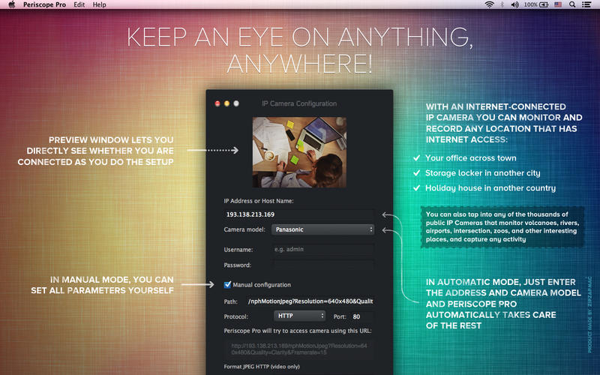Click the "Camera model:" label
Screen dimensions: 600x375
244,229
